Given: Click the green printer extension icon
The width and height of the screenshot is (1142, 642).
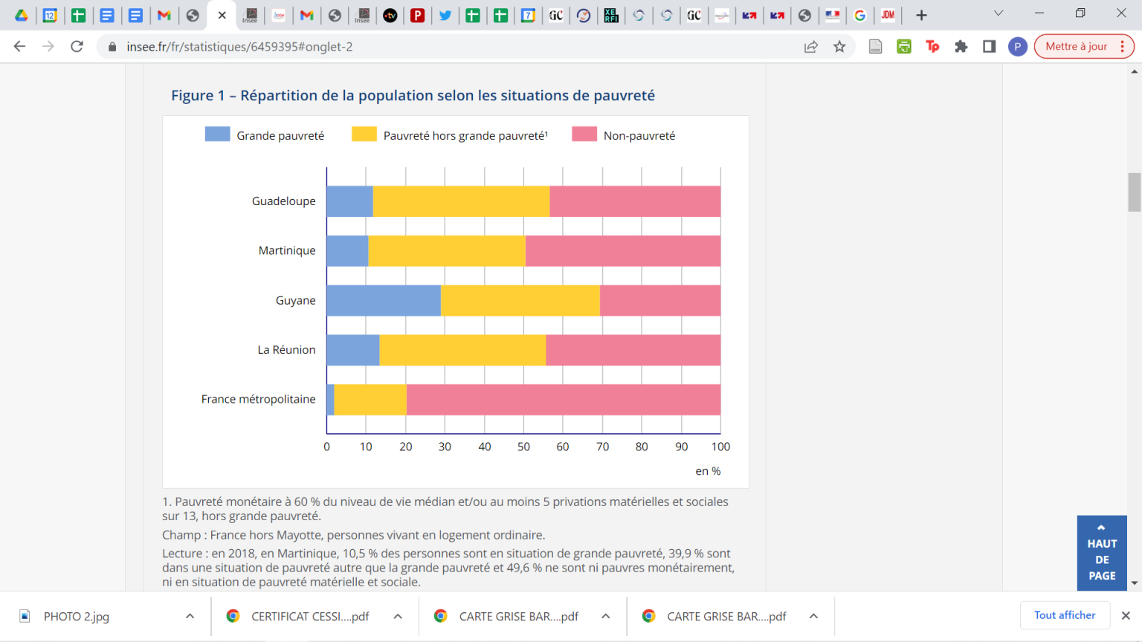Looking at the screenshot, I should (904, 47).
